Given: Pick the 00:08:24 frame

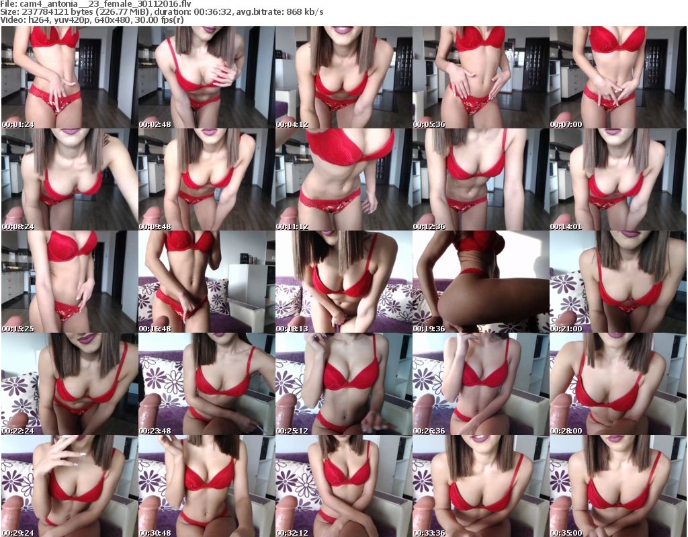Looking at the screenshot, I should (69, 179).
